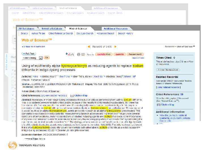Save record to EndNote Web
Screen dimensions: 204x153
coord(104,54)
